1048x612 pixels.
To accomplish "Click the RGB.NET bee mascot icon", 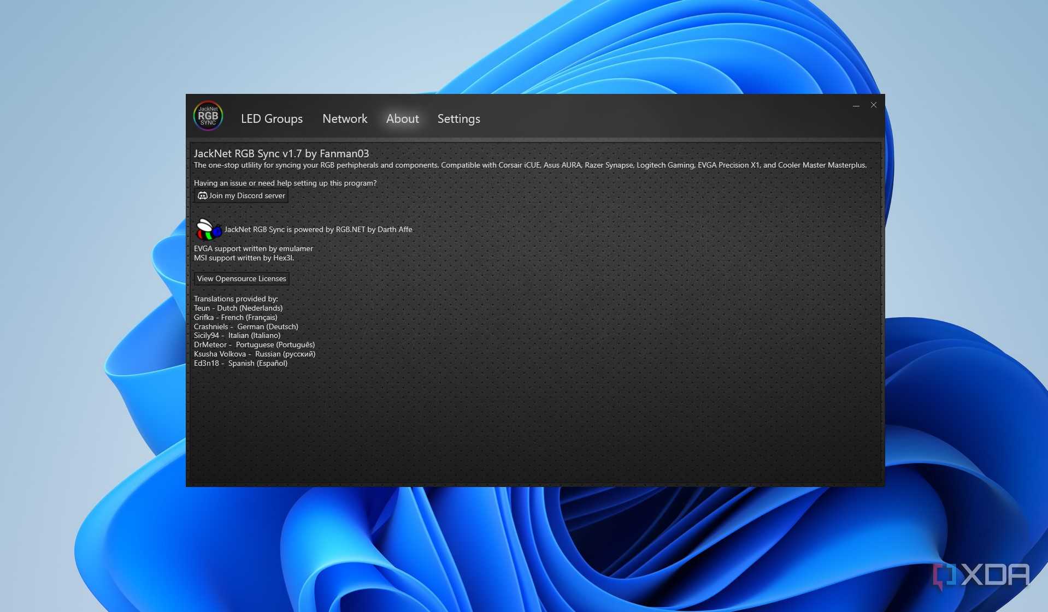I will (208, 229).
